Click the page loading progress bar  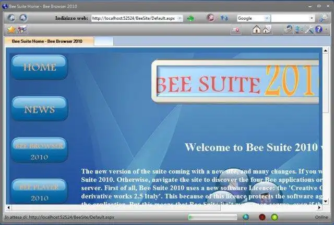[212, 217]
